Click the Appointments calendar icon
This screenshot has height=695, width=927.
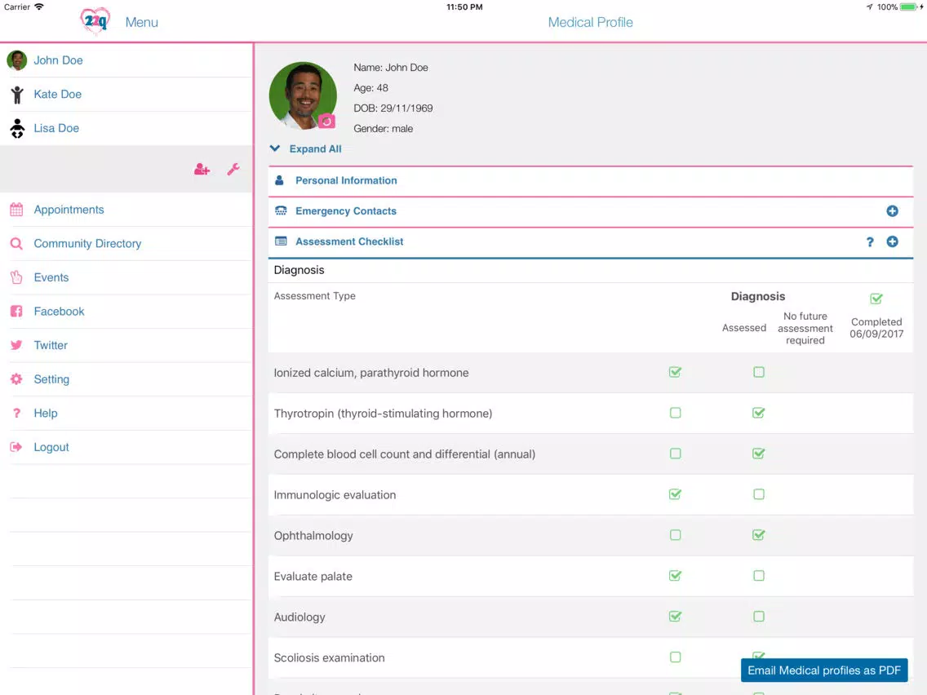click(16, 210)
